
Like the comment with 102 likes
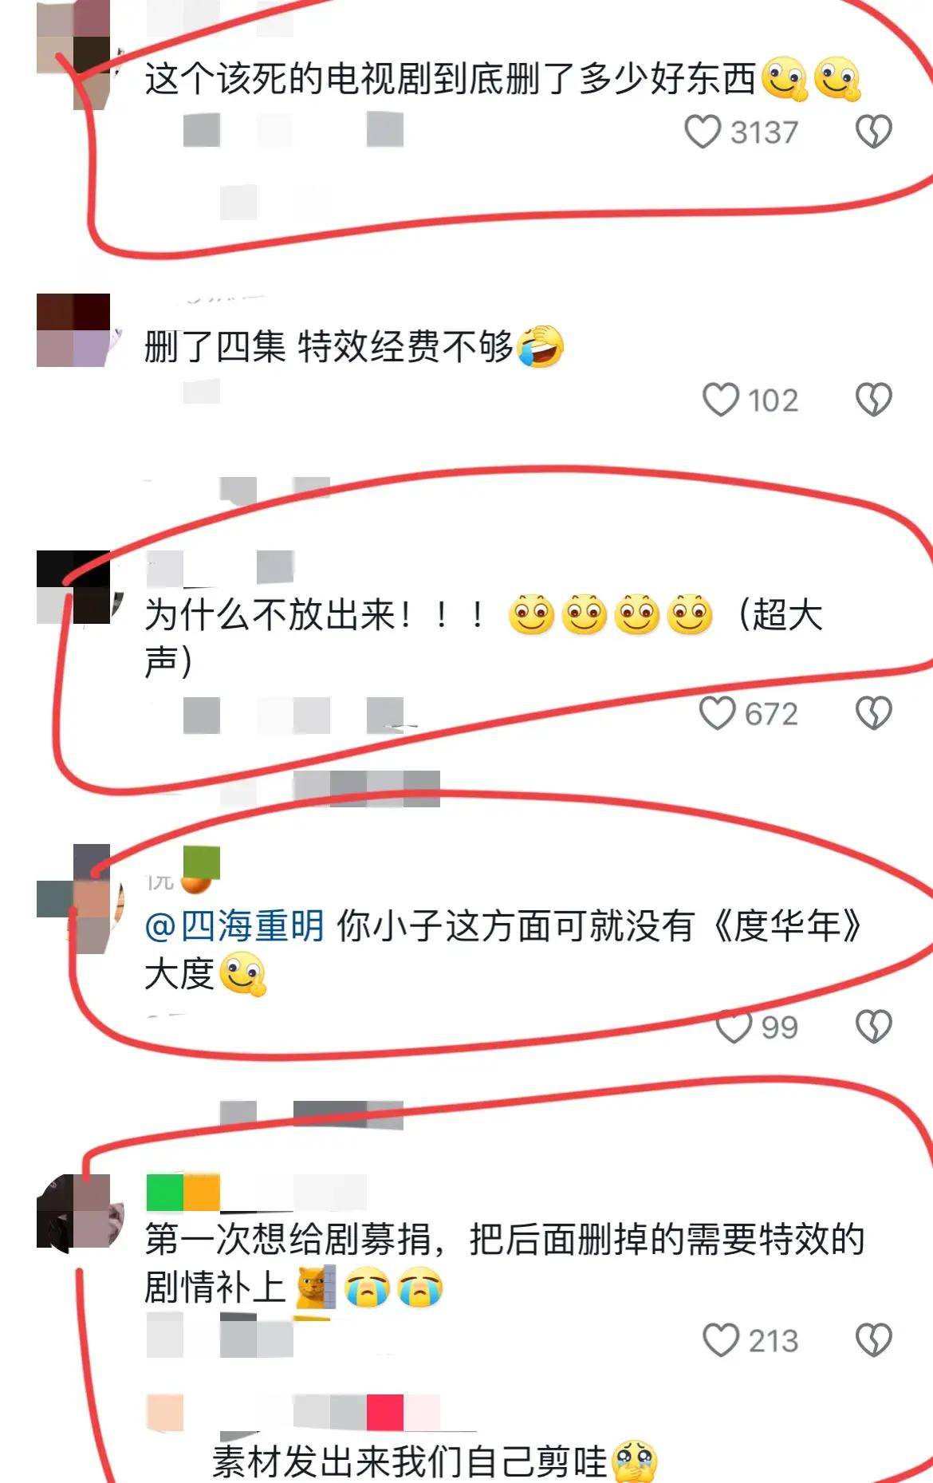coord(720,400)
